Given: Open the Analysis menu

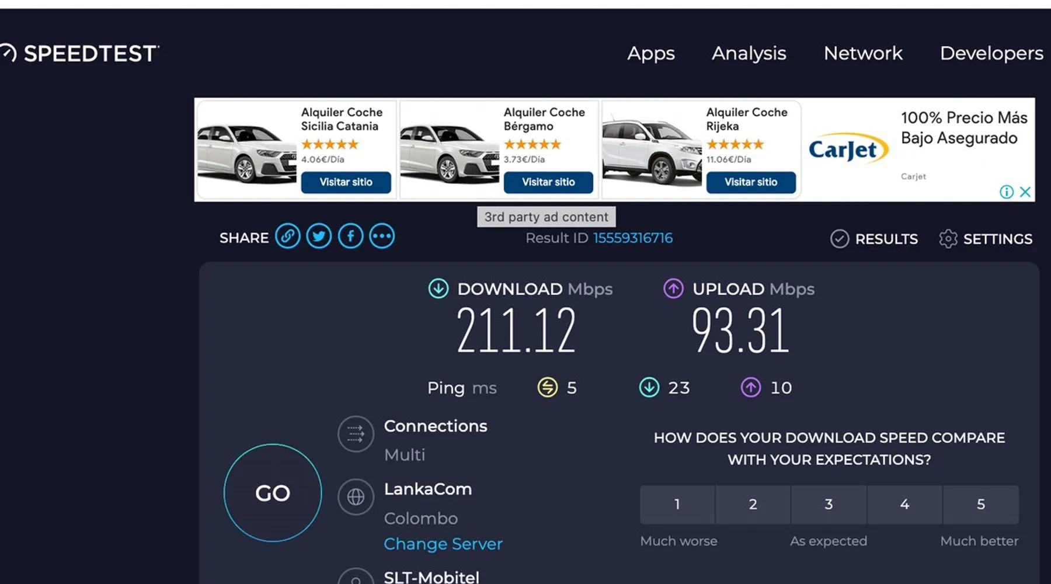Looking at the screenshot, I should pos(749,54).
